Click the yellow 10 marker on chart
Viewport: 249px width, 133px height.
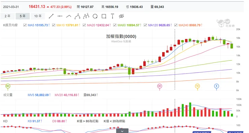click(x=198, y=86)
